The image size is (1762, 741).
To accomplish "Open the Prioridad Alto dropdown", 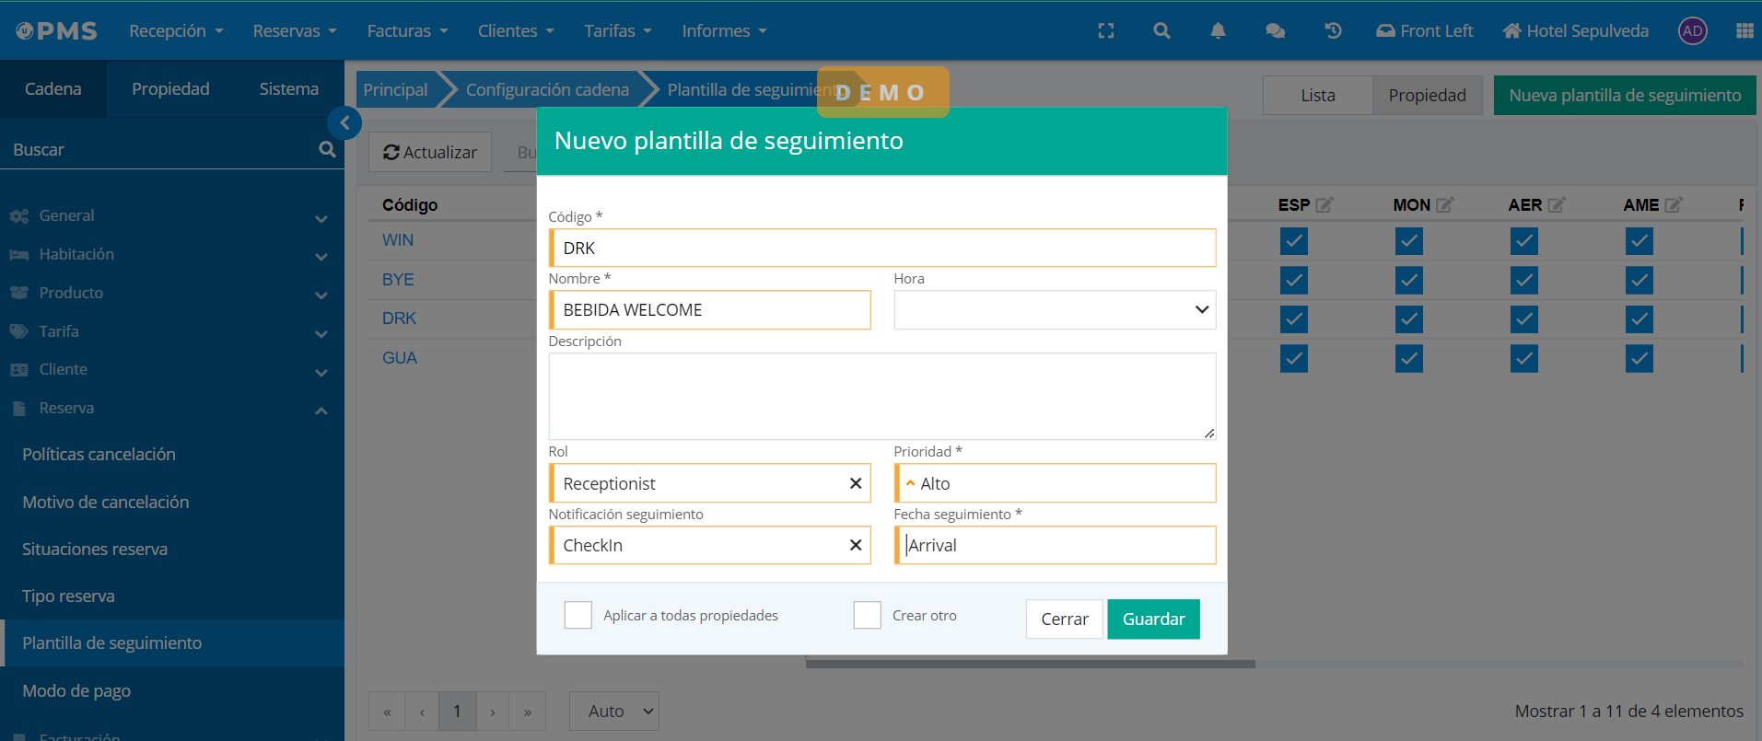I will [x=1054, y=483].
